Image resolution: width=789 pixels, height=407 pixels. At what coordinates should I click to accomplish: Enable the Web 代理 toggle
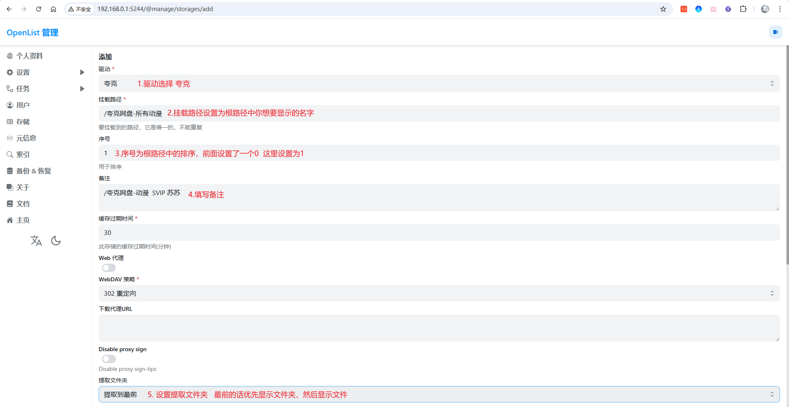[x=109, y=268]
